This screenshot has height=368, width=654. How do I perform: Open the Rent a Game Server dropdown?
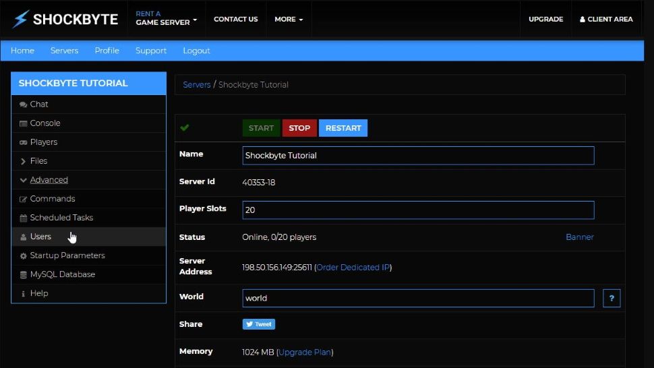pos(166,19)
